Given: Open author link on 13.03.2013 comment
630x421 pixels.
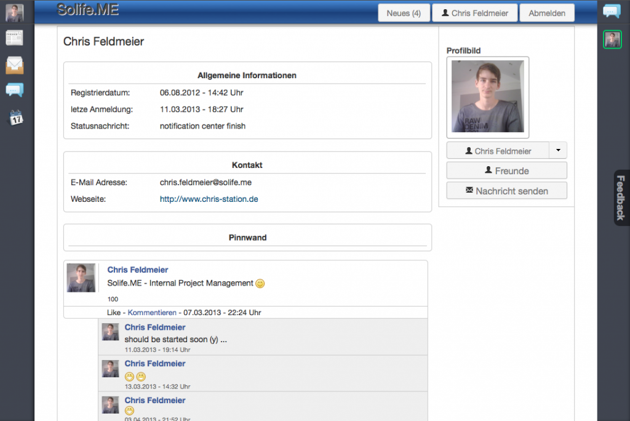Looking at the screenshot, I should (154, 364).
